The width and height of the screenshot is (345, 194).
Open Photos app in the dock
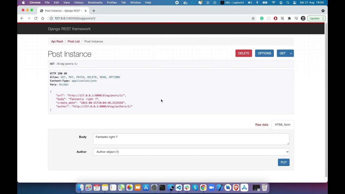130,188
